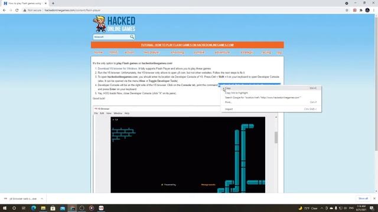Image resolution: width=378 pixels, height=212 pixels.
Task: Open the home navigation link
Action: click(x=99, y=52)
